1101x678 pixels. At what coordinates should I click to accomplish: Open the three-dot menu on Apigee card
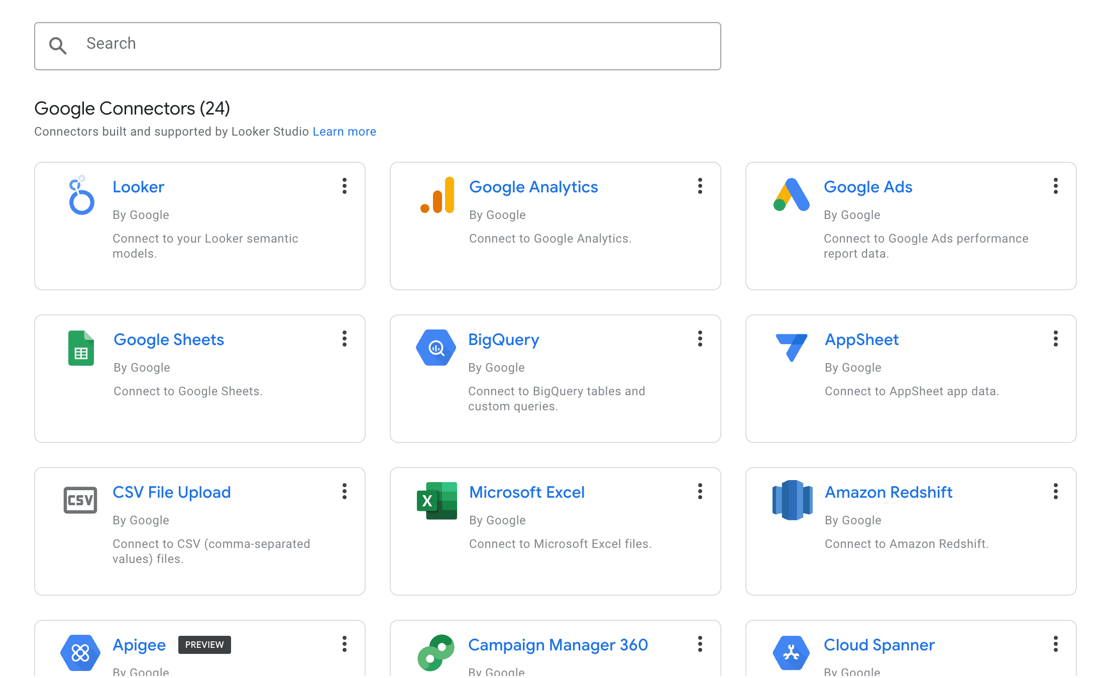(x=345, y=644)
